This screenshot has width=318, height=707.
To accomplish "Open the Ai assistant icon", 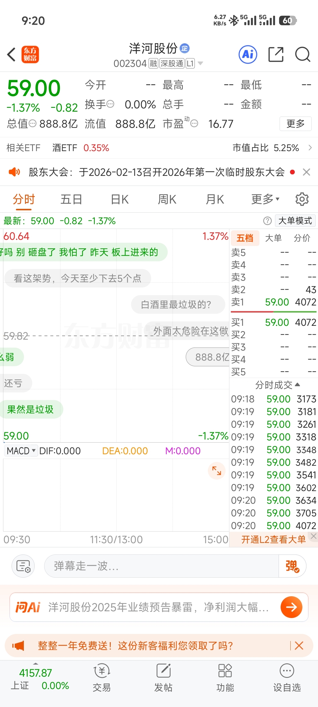I will coord(248,54).
